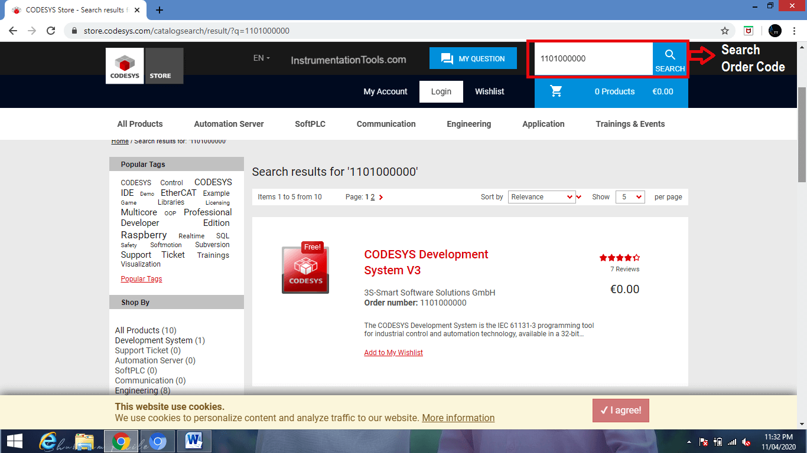Launch Internet Explorer from taskbar
The height and width of the screenshot is (453, 807).
click(49, 441)
